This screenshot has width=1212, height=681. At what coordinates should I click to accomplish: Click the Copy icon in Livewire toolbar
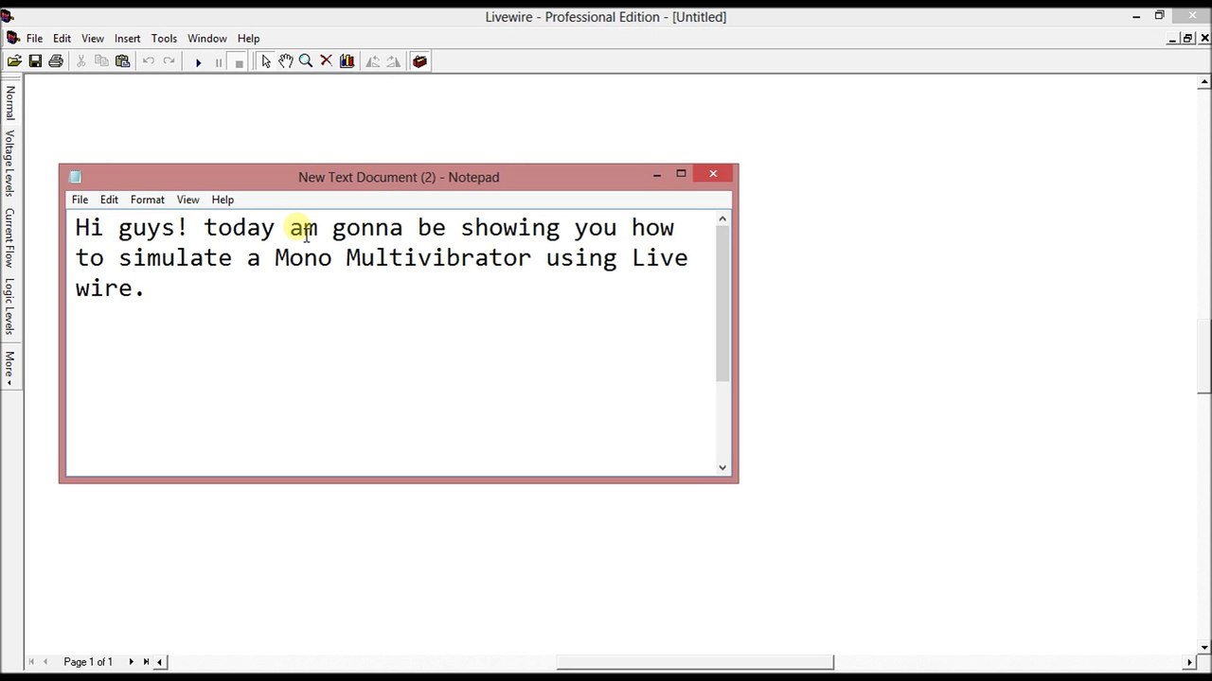coord(101,61)
